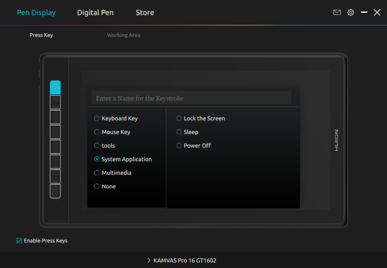Choose Lock the Screen action
The width and height of the screenshot is (387, 268).
coord(200,118)
